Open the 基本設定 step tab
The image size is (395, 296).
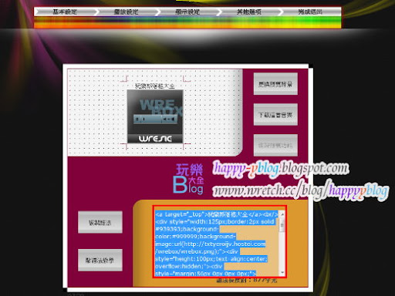click(x=65, y=12)
